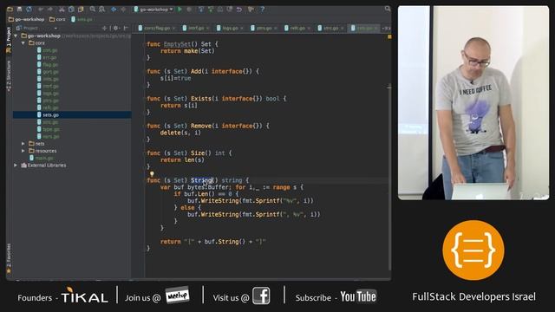Collapse the go-workshop root tree node
Screen dimensions: 555x312
tap(16, 36)
